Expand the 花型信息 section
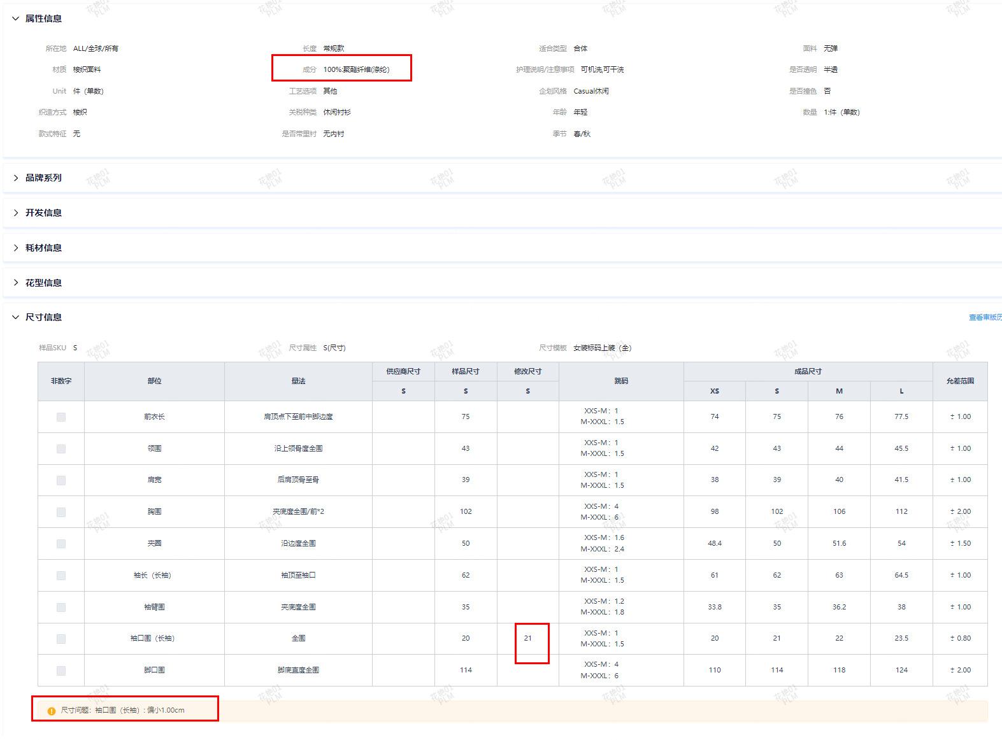 pos(16,283)
